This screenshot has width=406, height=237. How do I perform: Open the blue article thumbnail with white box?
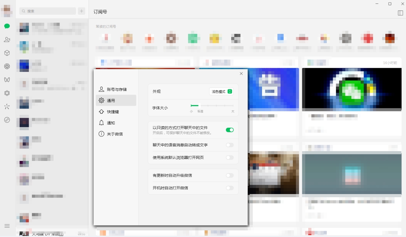click(x=274, y=89)
